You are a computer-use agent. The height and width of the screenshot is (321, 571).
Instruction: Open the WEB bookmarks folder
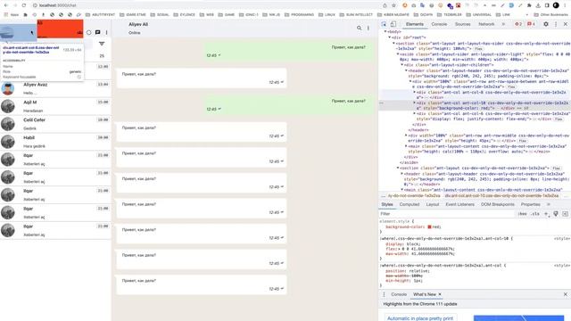tap(207, 14)
